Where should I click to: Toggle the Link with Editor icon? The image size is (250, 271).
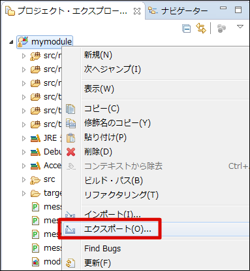click(201, 28)
